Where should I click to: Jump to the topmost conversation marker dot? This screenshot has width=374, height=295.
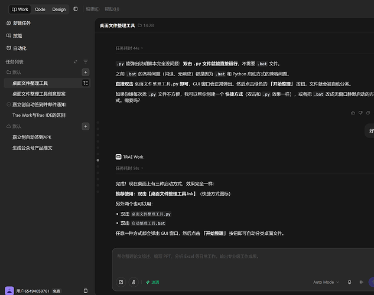[x=98, y=123]
